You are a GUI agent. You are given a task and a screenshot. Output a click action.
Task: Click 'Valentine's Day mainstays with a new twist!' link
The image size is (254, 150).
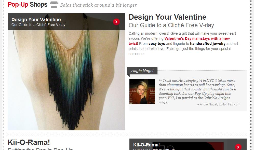179,41
